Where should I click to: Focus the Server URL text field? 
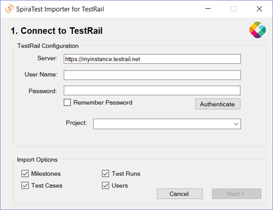(152, 59)
